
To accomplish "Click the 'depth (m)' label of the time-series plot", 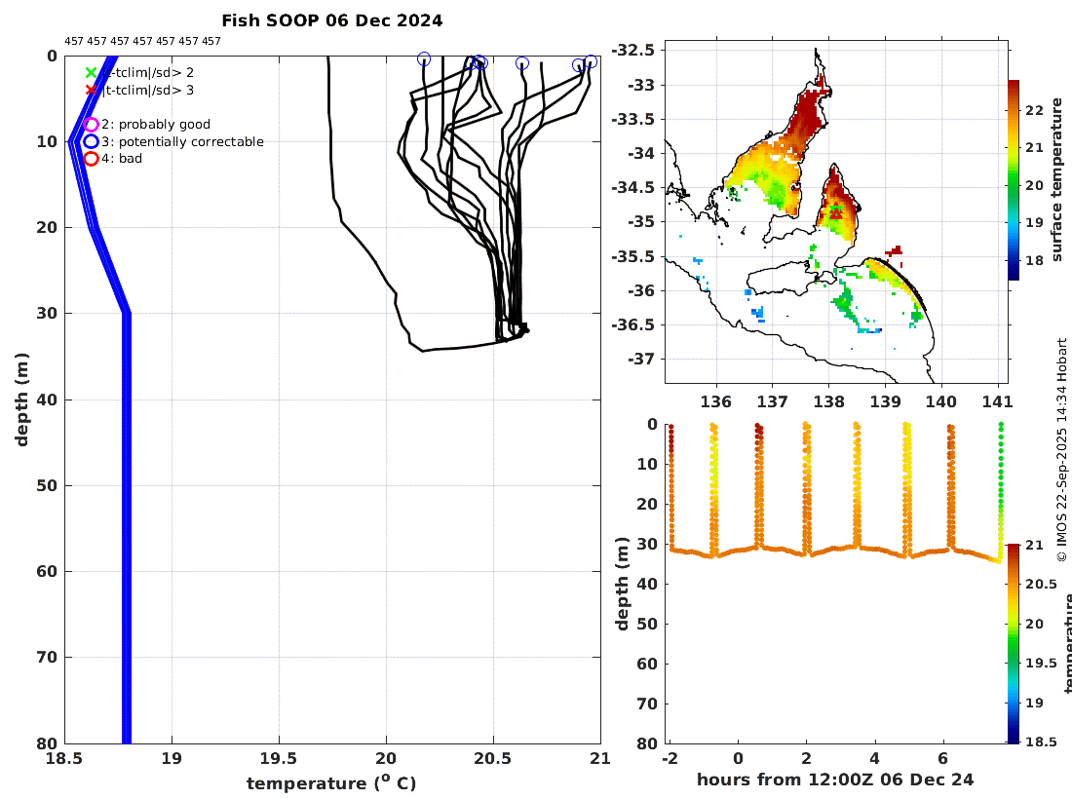I will click(x=622, y=584).
